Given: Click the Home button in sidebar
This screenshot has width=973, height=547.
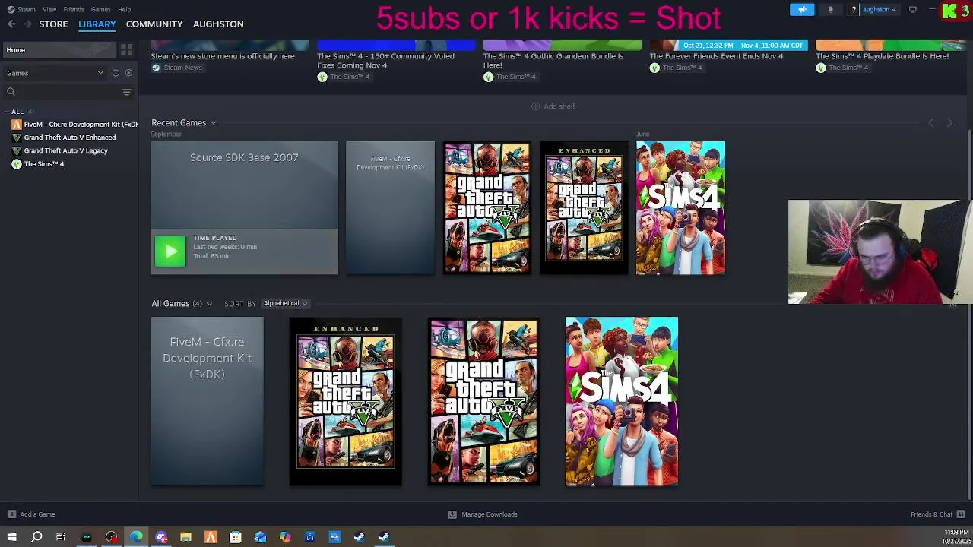Looking at the screenshot, I should click(x=59, y=49).
